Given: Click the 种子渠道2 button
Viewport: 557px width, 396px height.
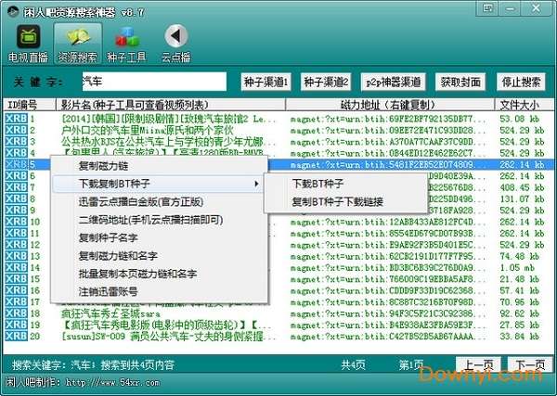Looking at the screenshot, I should (x=326, y=83).
